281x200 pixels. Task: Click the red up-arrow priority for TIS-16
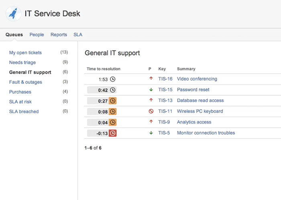(151, 79)
